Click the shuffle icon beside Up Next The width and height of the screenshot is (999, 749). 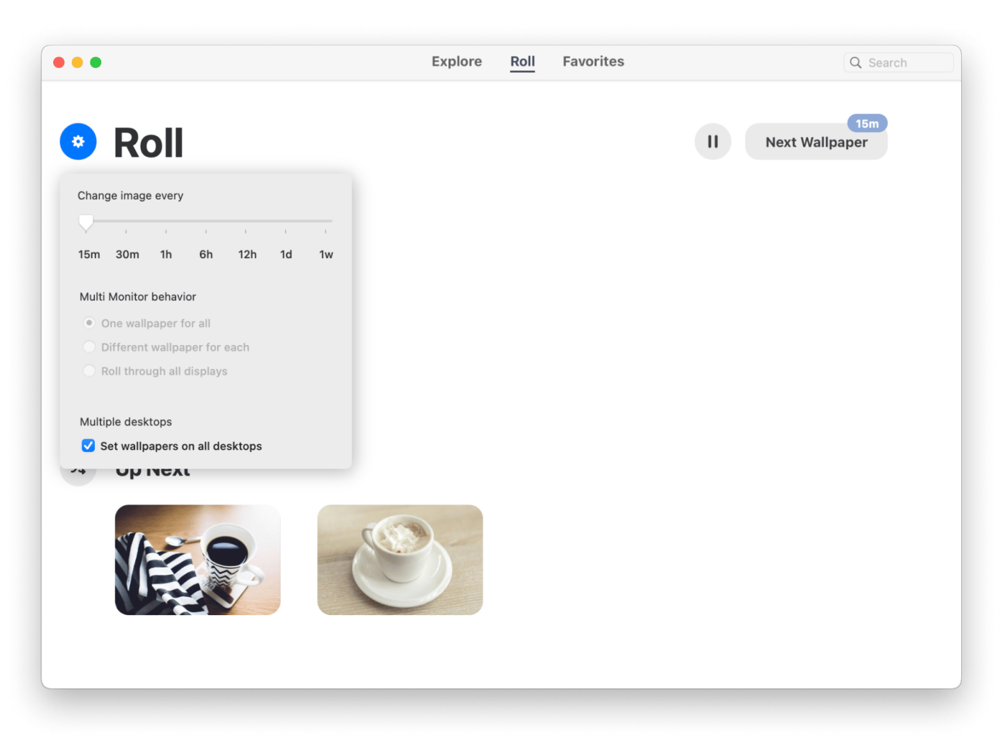point(78,474)
